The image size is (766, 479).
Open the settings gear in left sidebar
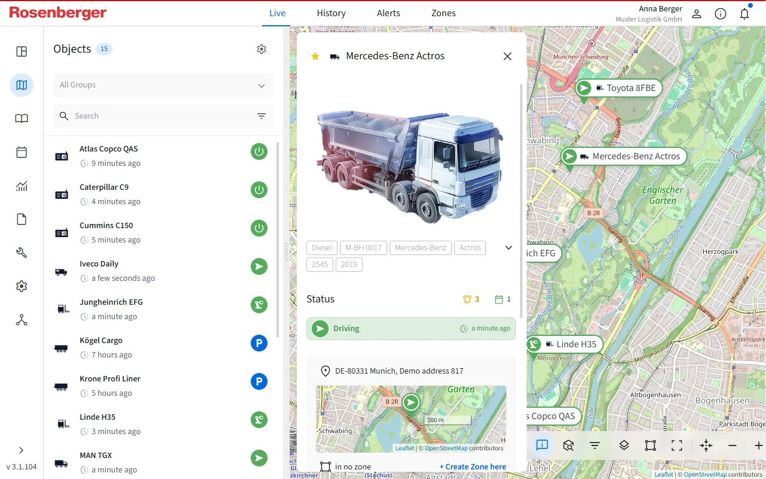[22, 286]
